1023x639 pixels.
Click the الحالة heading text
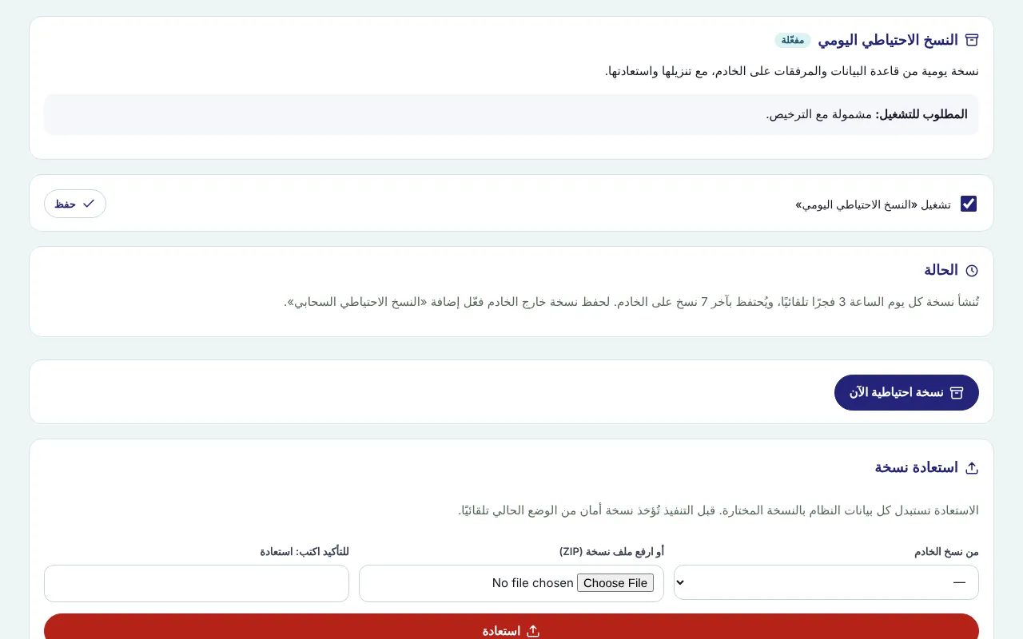tap(941, 270)
